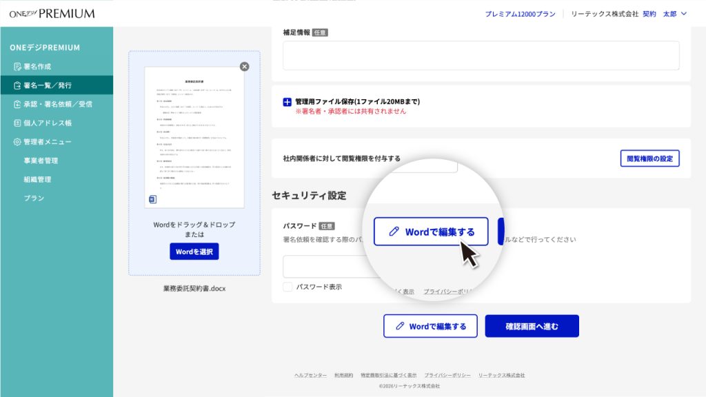Image resolution: width=706 pixels, height=397 pixels.
Task: Open the 組織管理 menu item
Action: click(37, 180)
